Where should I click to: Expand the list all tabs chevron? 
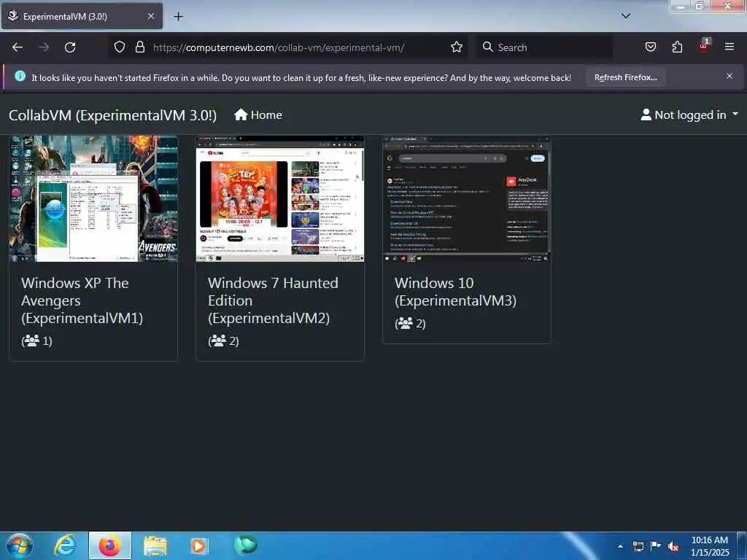[626, 16]
